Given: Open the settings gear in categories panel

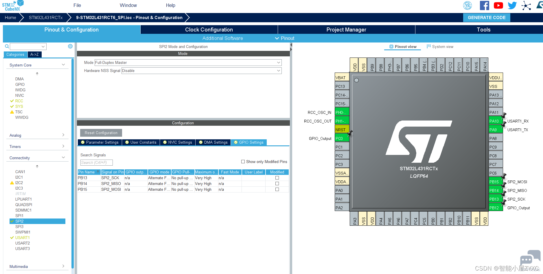Looking at the screenshot, I should coord(70,46).
